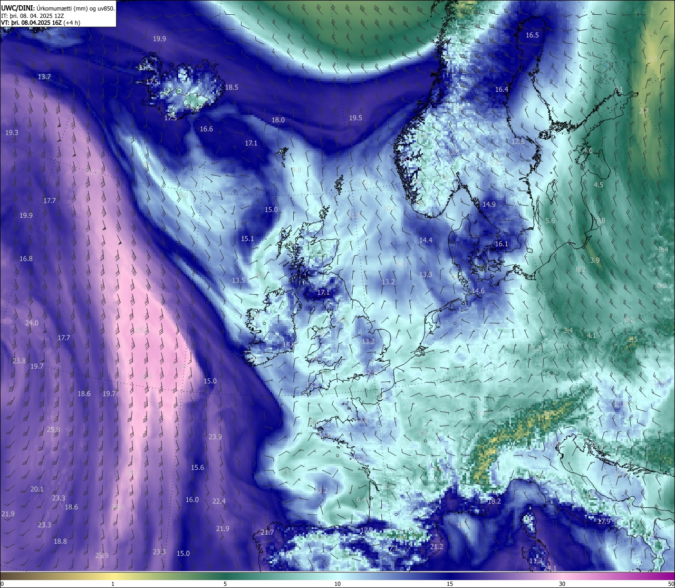Click the 25.8 value in the Atlantic
This screenshot has height=588, width=675.
tap(53, 429)
